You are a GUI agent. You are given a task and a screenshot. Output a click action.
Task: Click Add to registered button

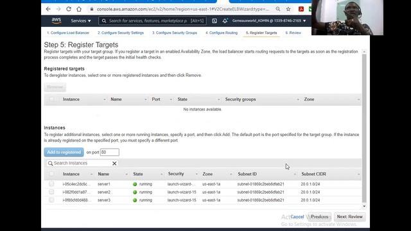pos(64,152)
